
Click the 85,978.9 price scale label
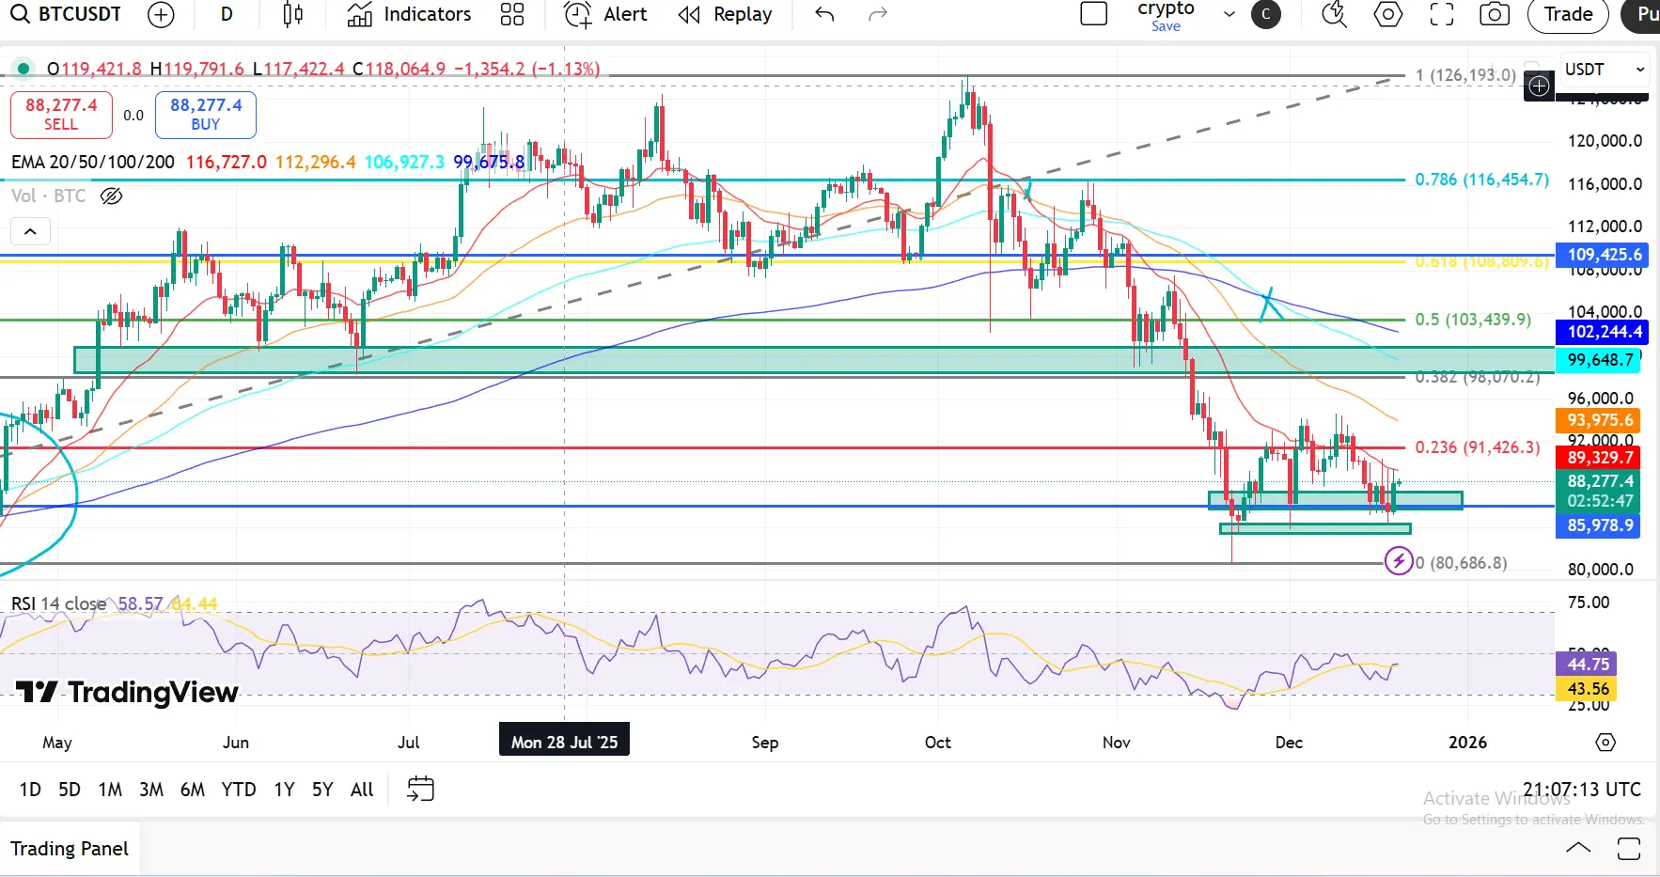click(1600, 525)
